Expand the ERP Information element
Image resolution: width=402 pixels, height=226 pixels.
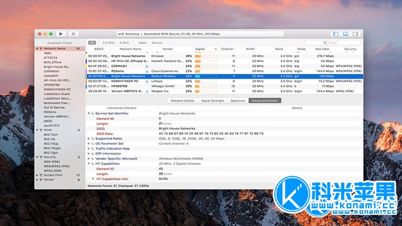[89, 154]
